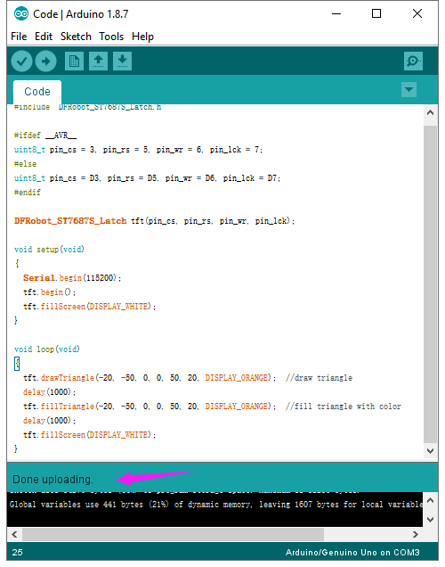445x567 pixels.
Task: Open the Help menu
Action: pyautogui.click(x=142, y=37)
